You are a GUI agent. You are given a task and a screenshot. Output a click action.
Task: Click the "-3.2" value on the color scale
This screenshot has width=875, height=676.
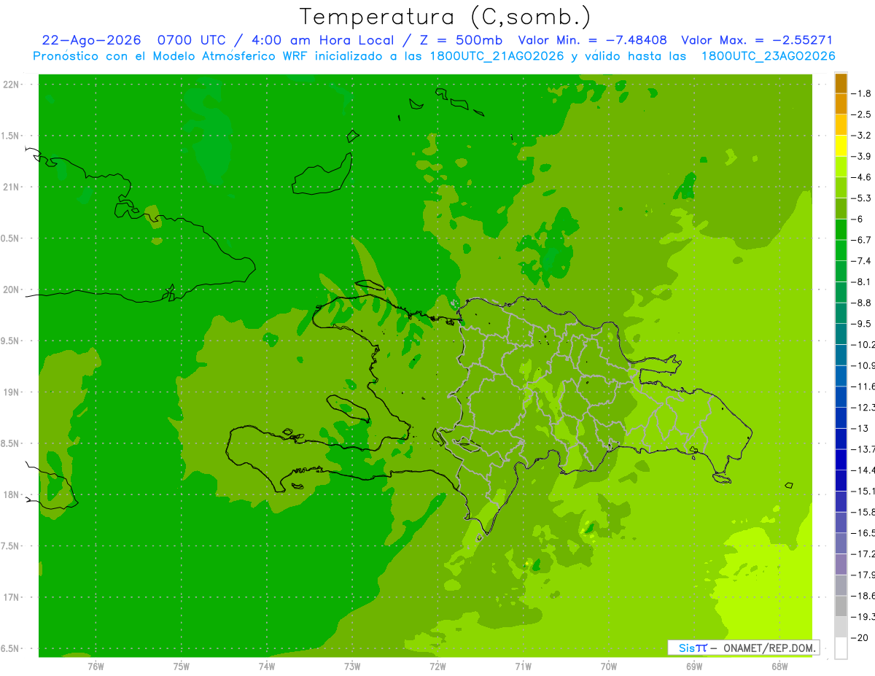pos(861,135)
